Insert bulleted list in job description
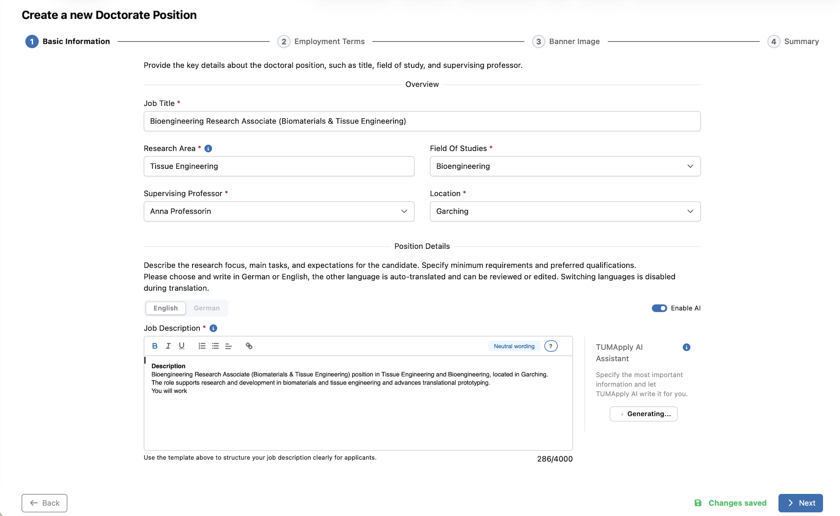The image size is (840, 516). click(215, 346)
